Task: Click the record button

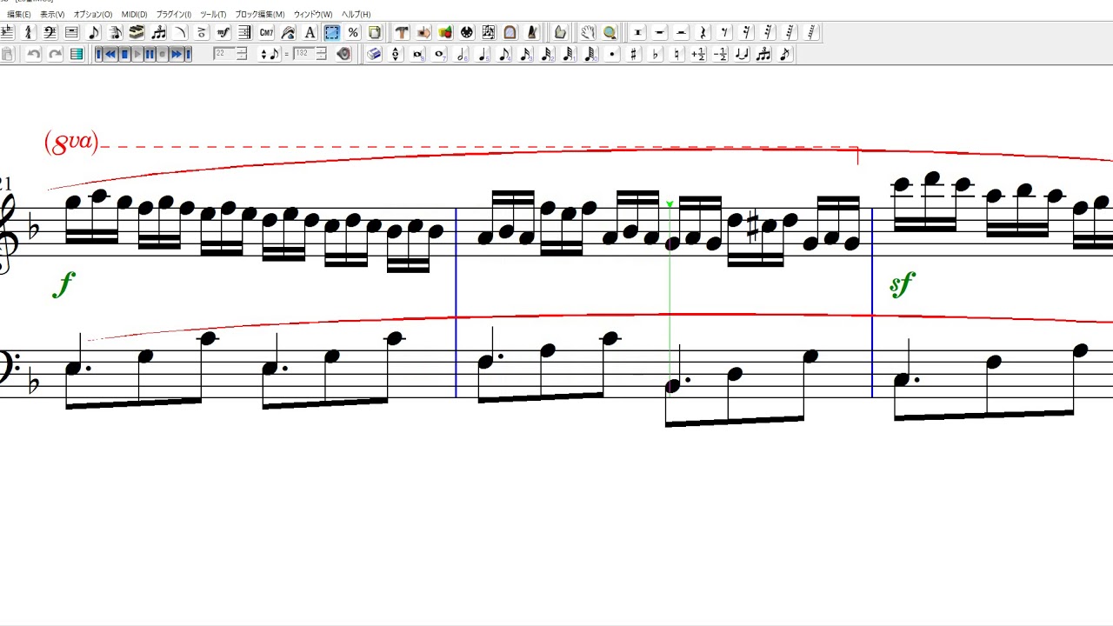Action: [x=162, y=54]
